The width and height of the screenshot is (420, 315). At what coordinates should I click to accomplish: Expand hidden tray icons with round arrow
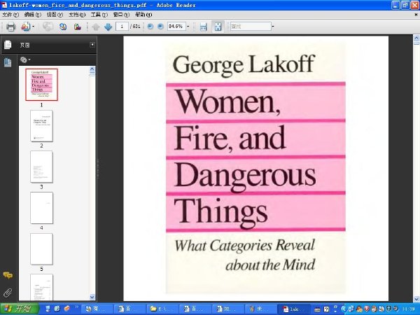point(344,309)
